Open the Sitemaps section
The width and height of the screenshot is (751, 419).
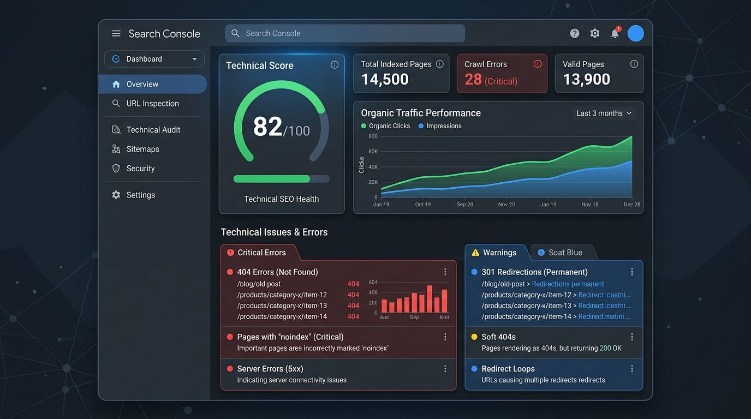coord(143,148)
